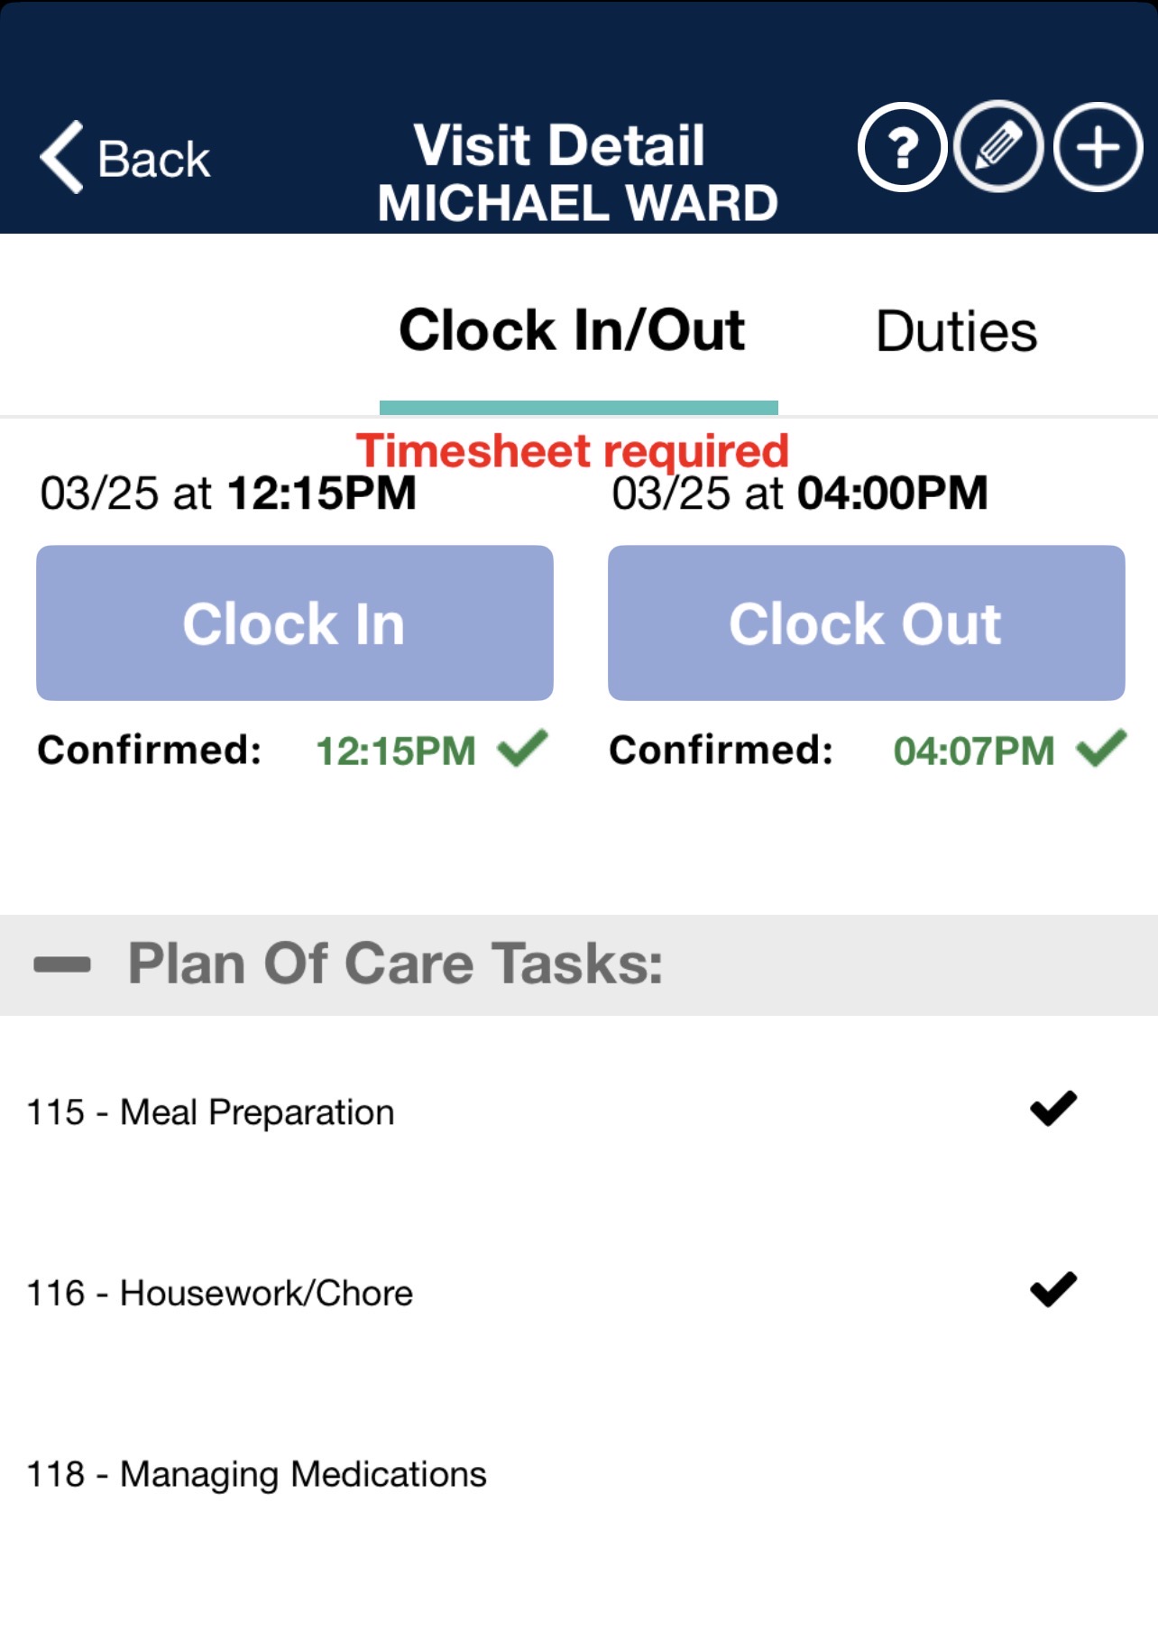Screen dimensions: 1158x1632
Task: Switch to the Duties tab
Action: tap(956, 331)
